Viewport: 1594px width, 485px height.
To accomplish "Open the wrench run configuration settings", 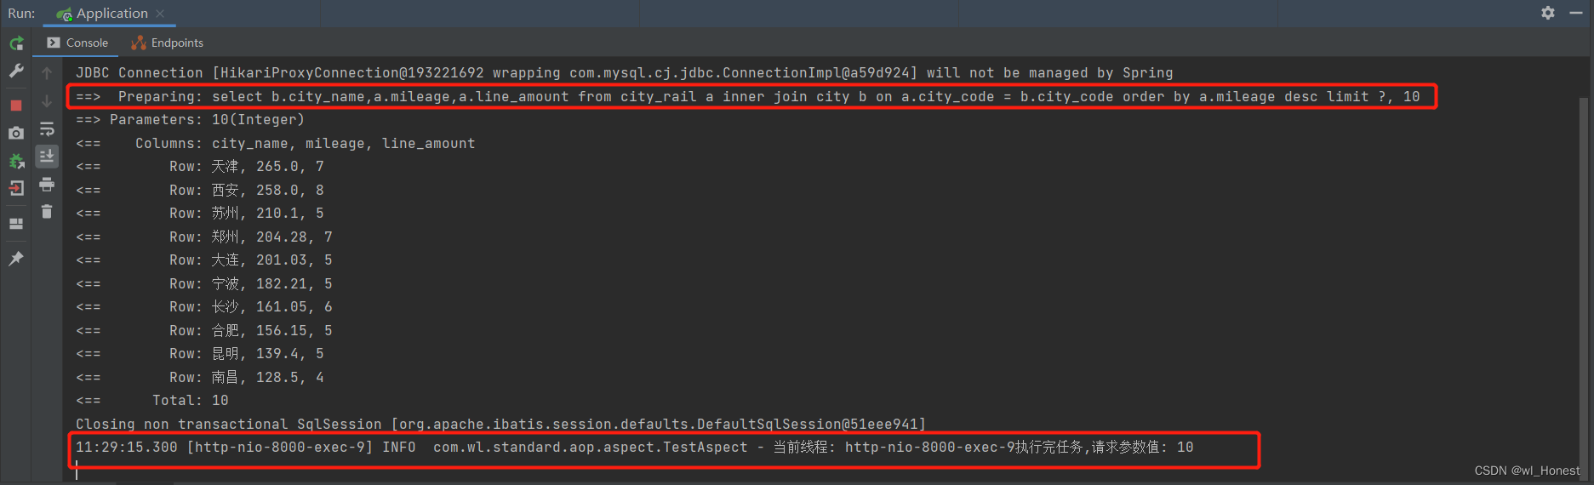I will click(x=16, y=71).
